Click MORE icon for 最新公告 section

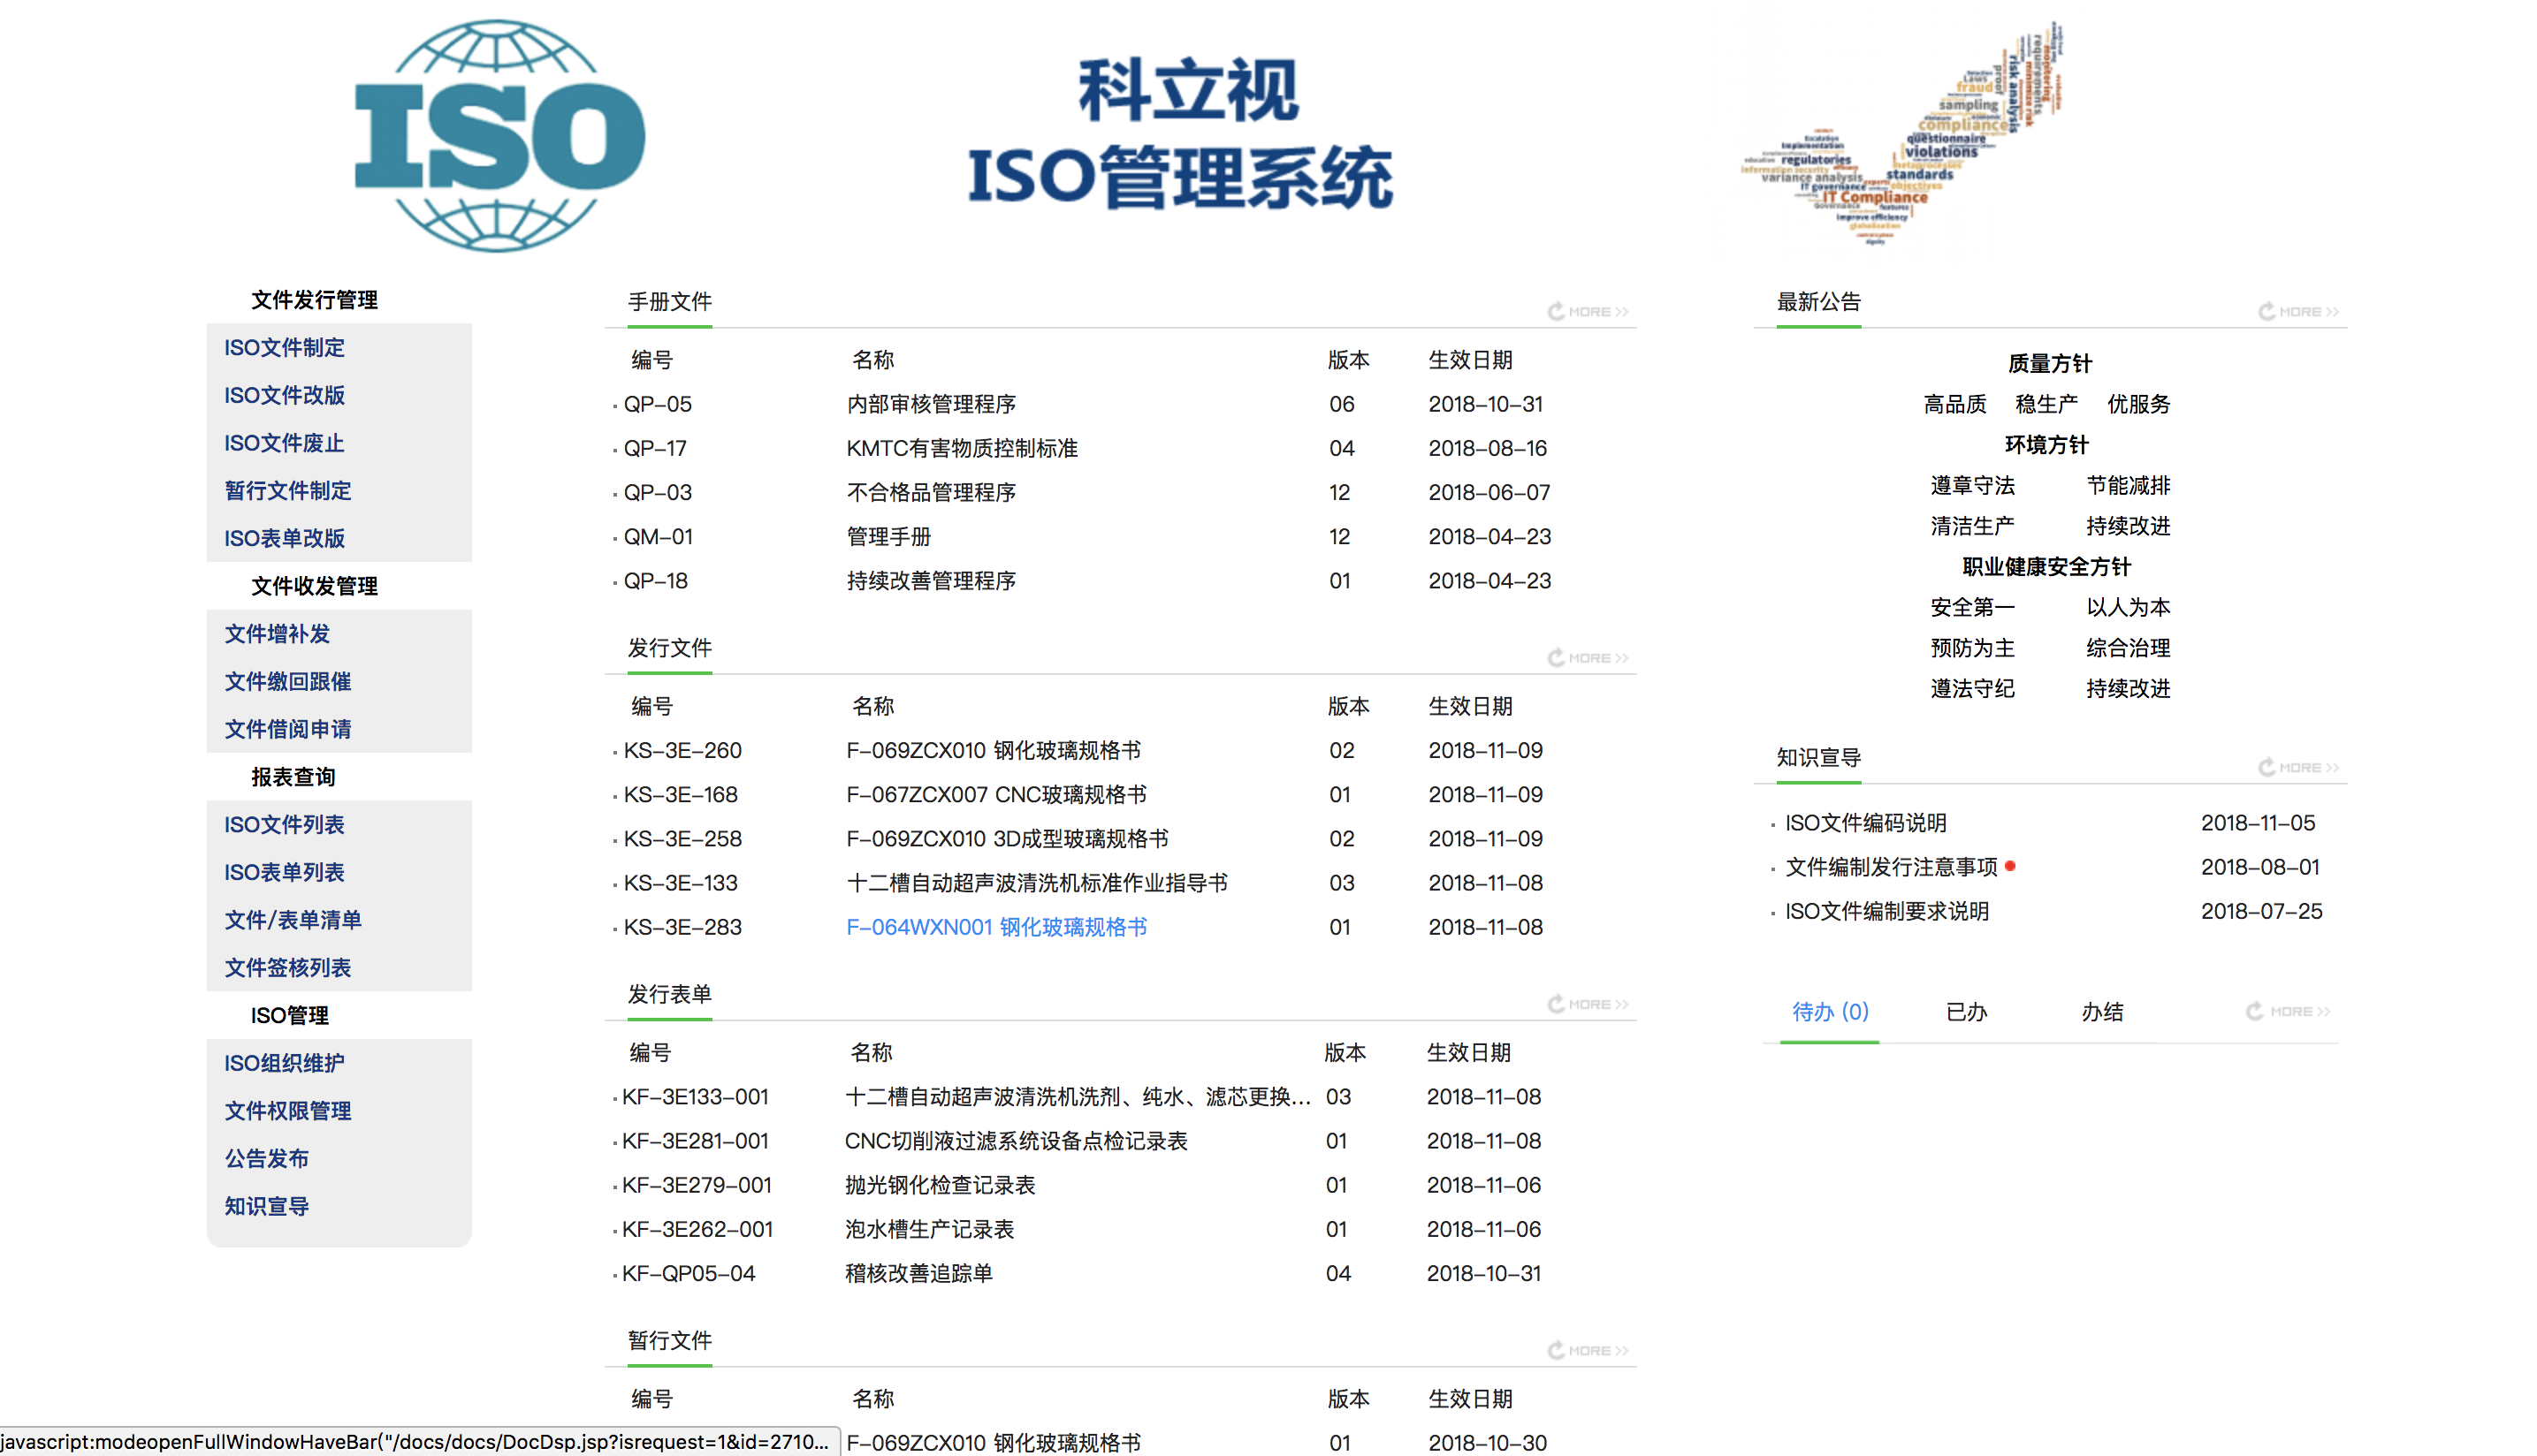point(2298,311)
